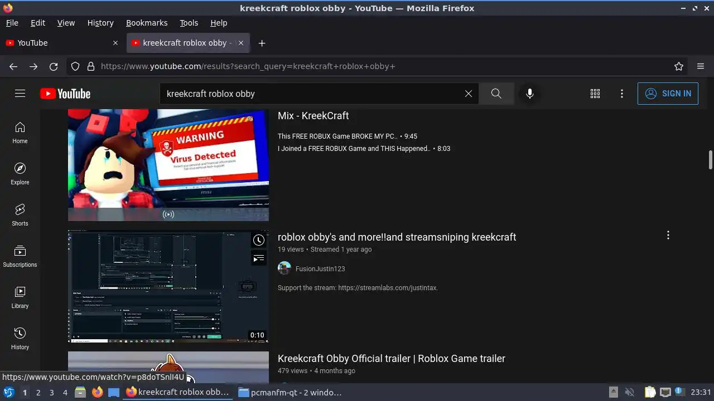Viewport: 714px width, 401px height.
Task: Close kreekcraft roblox obby tab
Action: 241,43
